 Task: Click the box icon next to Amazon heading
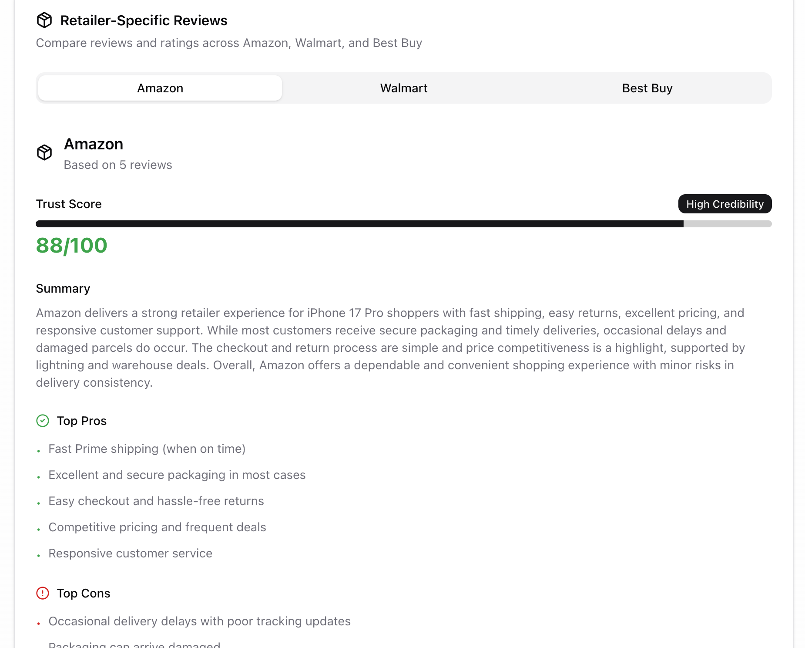click(44, 152)
